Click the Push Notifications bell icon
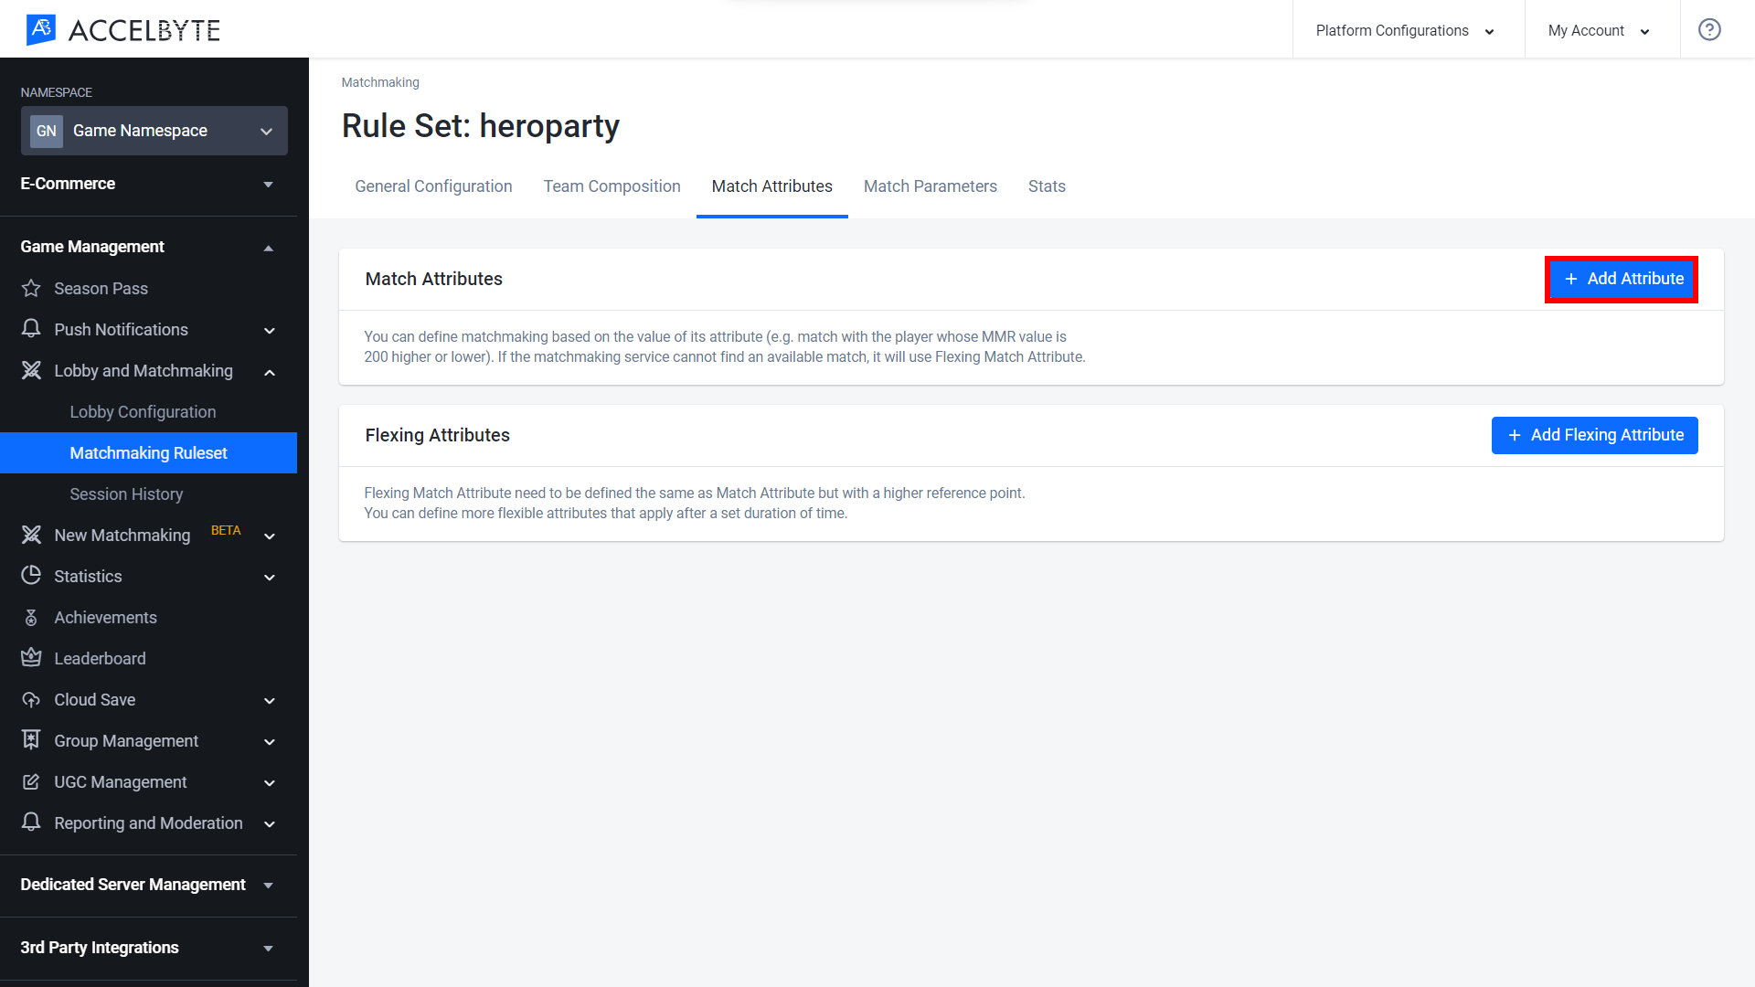 coord(33,329)
